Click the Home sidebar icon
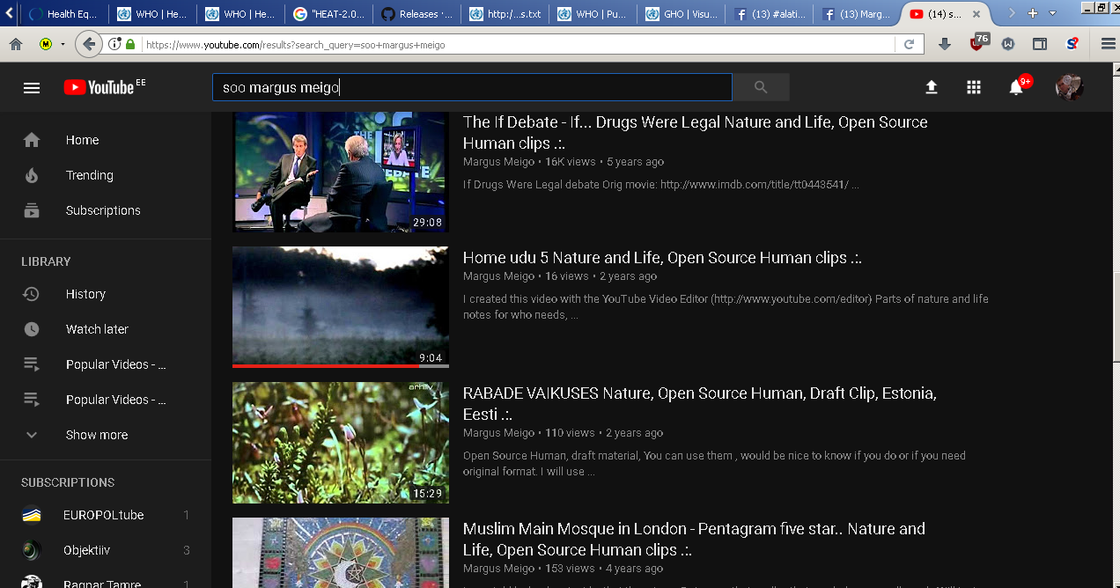This screenshot has width=1120, height=588. point(32,140)
